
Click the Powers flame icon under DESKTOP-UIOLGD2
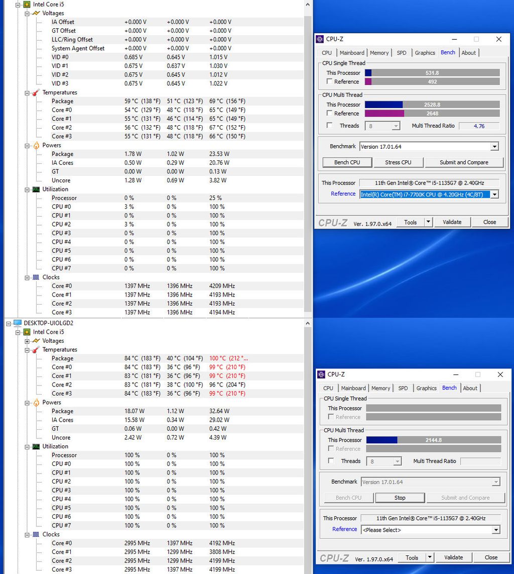click(36, 403)
